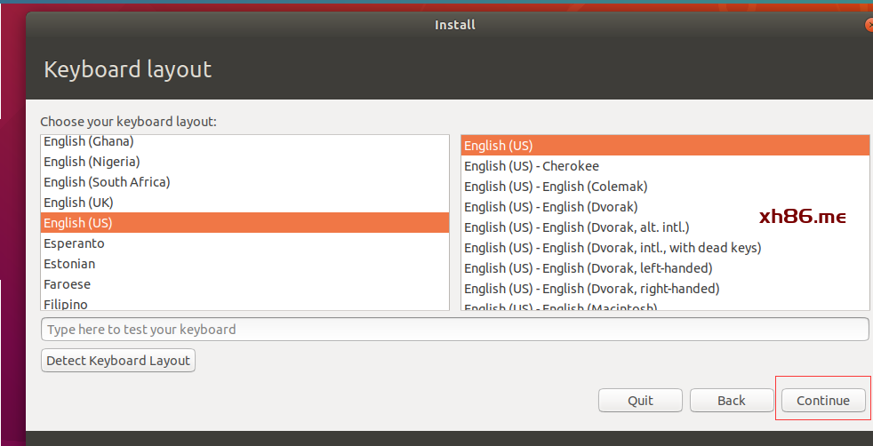
Task: Click the Continue button
Action: 822,401
